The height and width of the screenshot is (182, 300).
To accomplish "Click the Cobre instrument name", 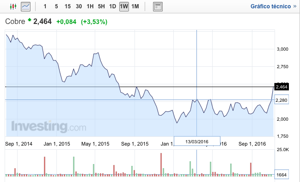I will click(x=15, y=21).
